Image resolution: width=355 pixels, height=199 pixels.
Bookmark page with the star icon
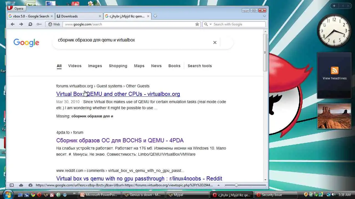tap(197, 24)
